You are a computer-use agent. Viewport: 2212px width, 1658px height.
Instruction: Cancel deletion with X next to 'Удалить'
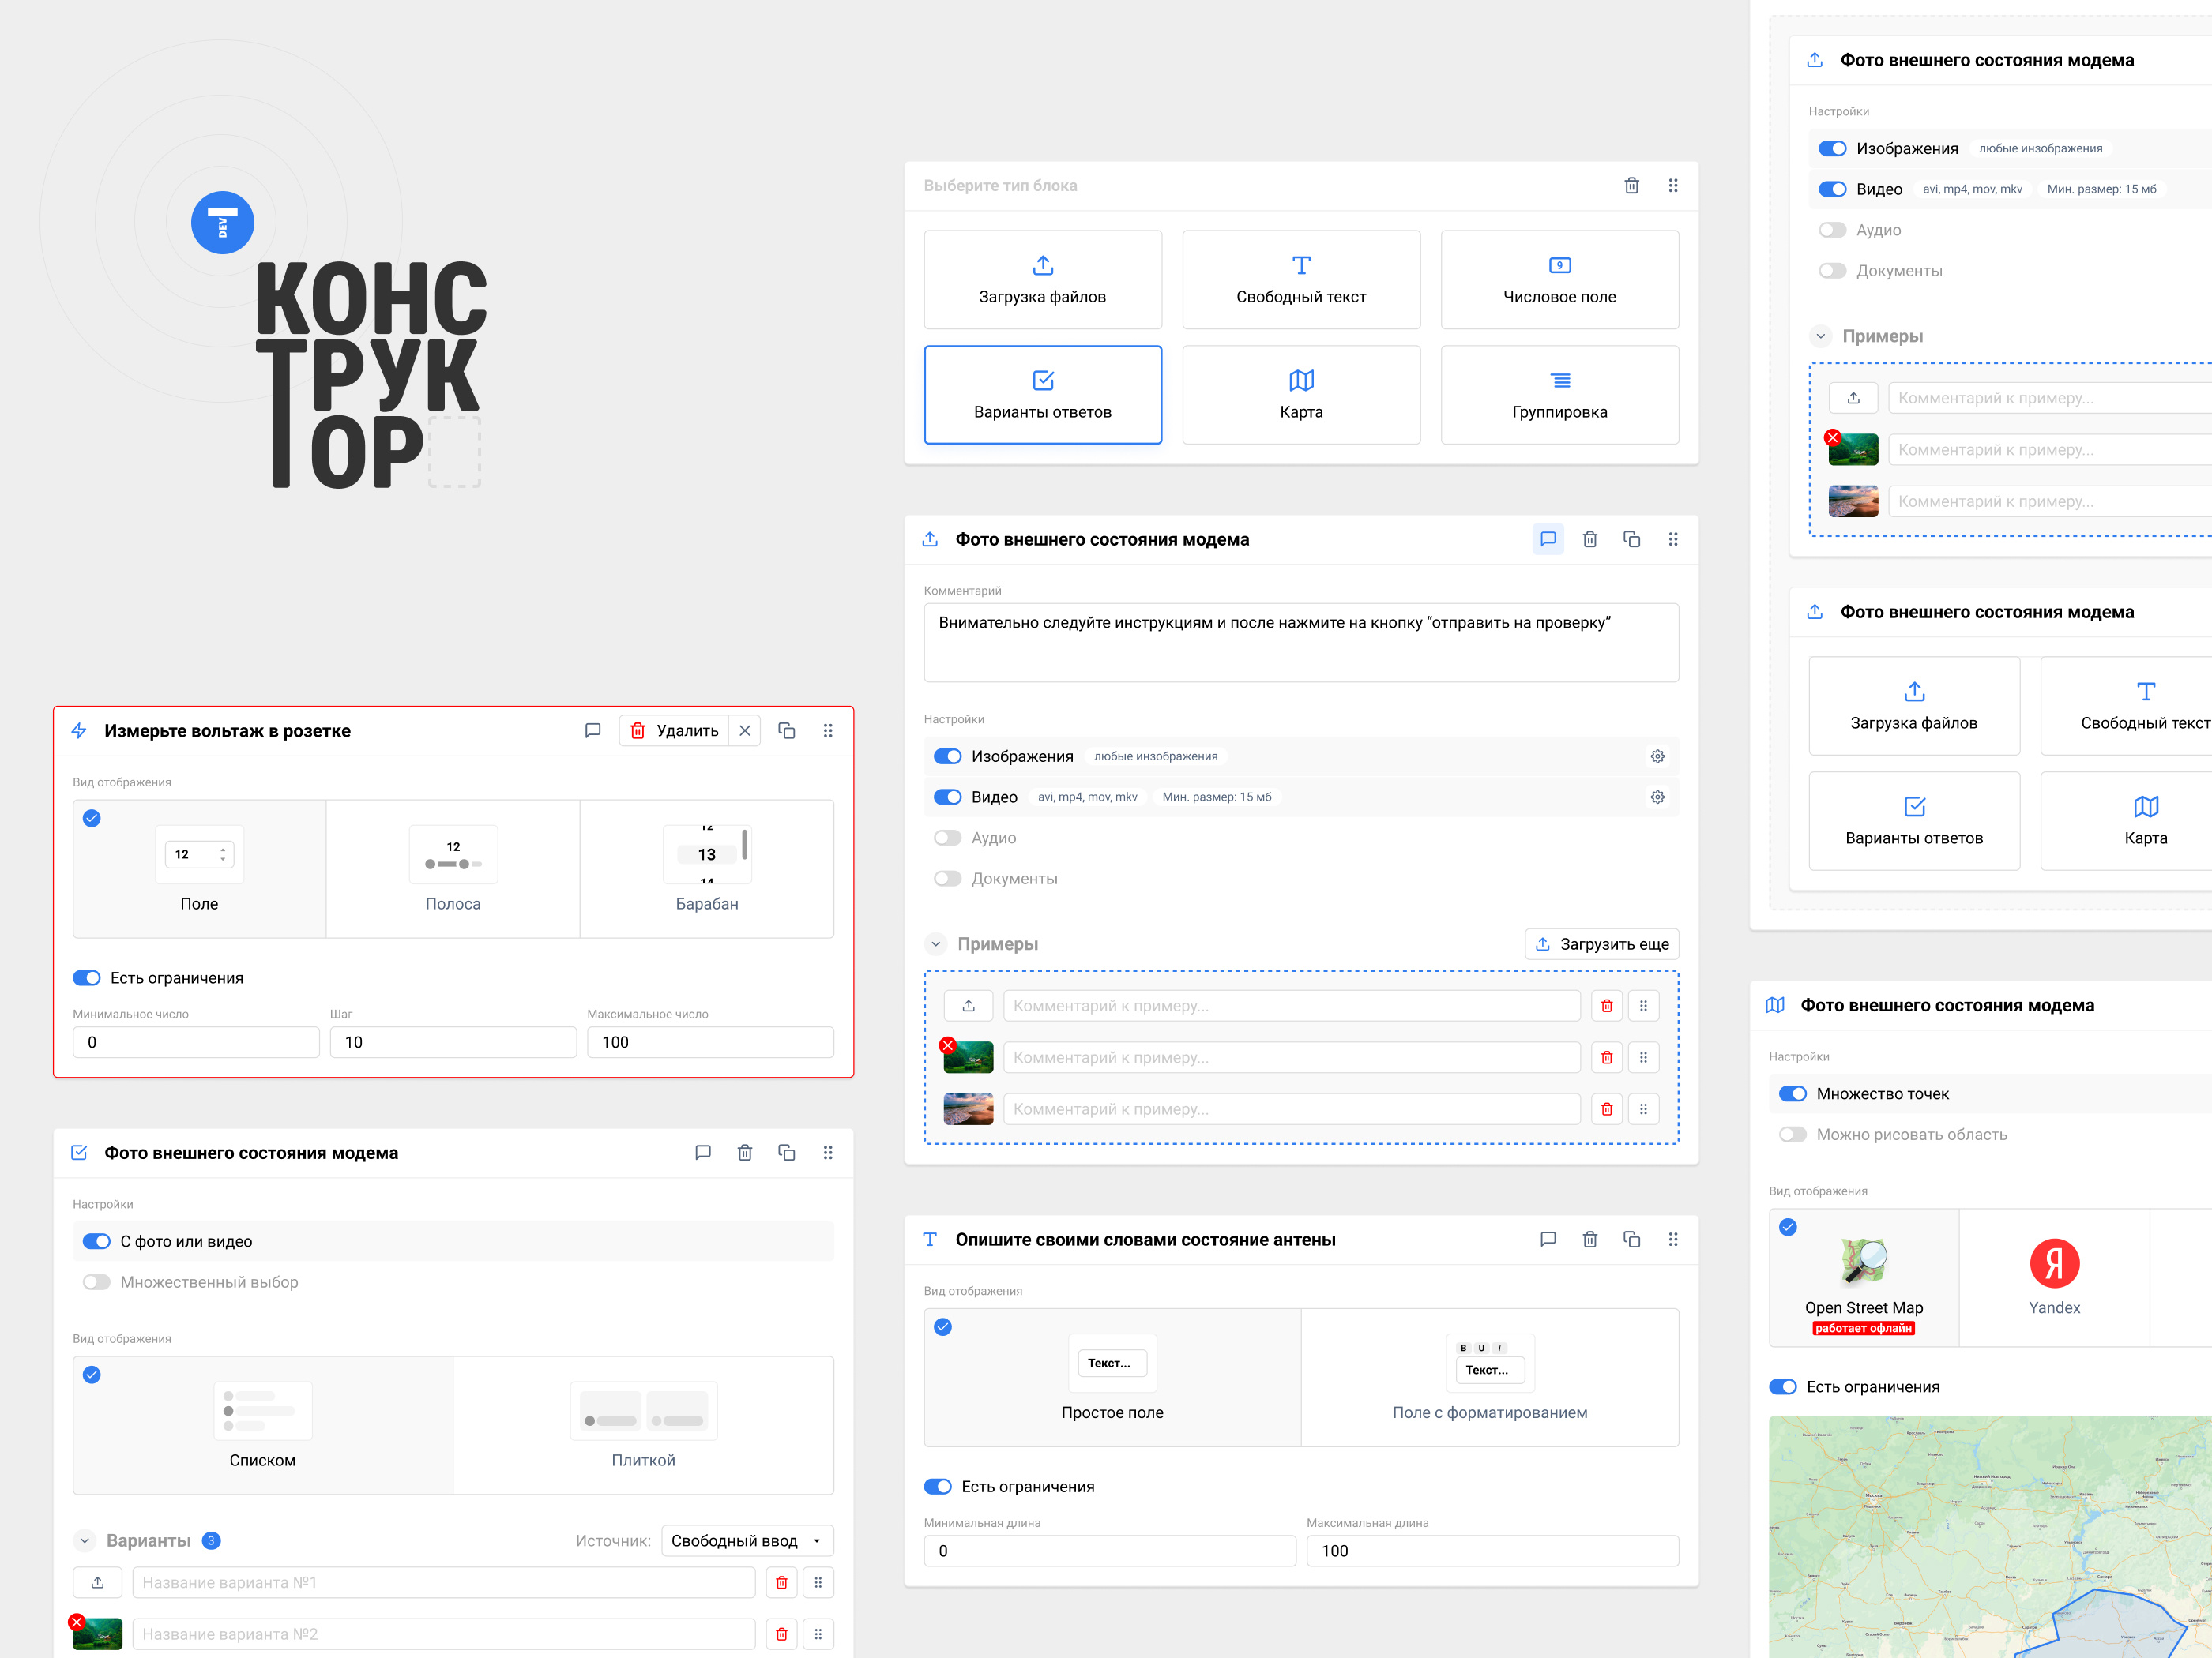[x=744, y=730]
